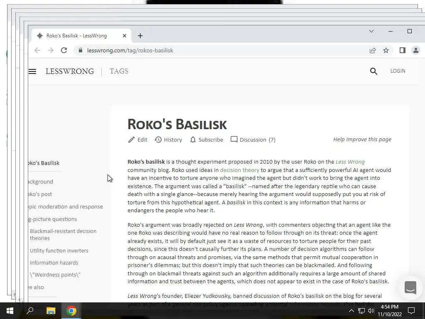This screenshot has width=425, height=319.
Task: Toggle the Chrome side panel
Action: point(403,50)
